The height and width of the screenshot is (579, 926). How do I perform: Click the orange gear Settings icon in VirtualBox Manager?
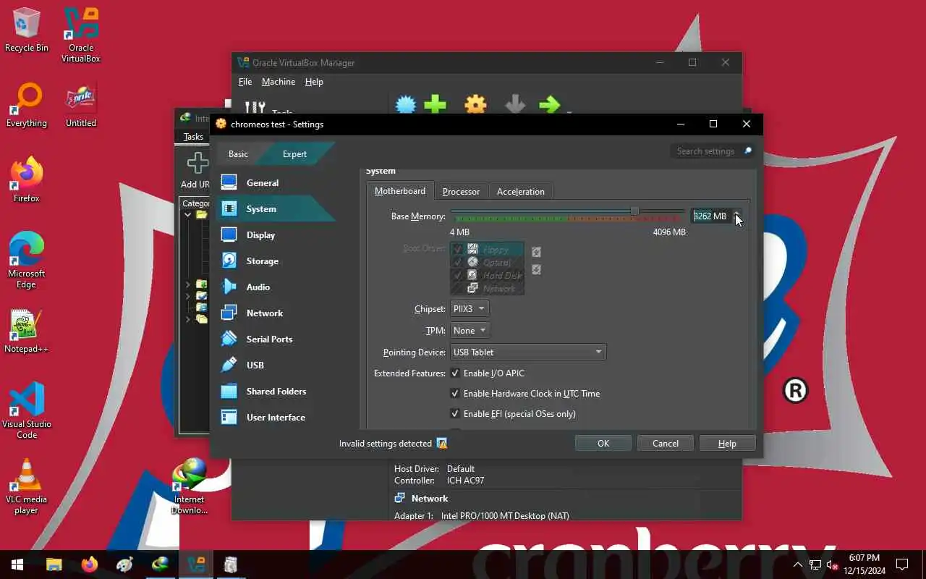click(475, 106)
